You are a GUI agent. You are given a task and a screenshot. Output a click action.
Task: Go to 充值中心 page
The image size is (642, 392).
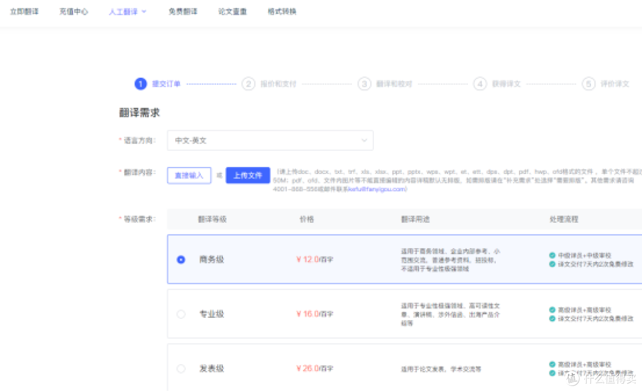coord(74,11)
